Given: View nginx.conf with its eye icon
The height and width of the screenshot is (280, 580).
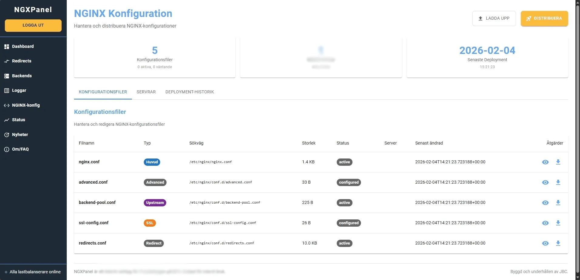Looking at the screenshot, I should tap(545, 162).
